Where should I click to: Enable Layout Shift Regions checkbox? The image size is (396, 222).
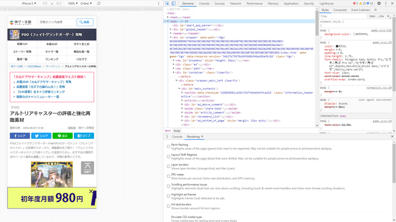[168, 156]
